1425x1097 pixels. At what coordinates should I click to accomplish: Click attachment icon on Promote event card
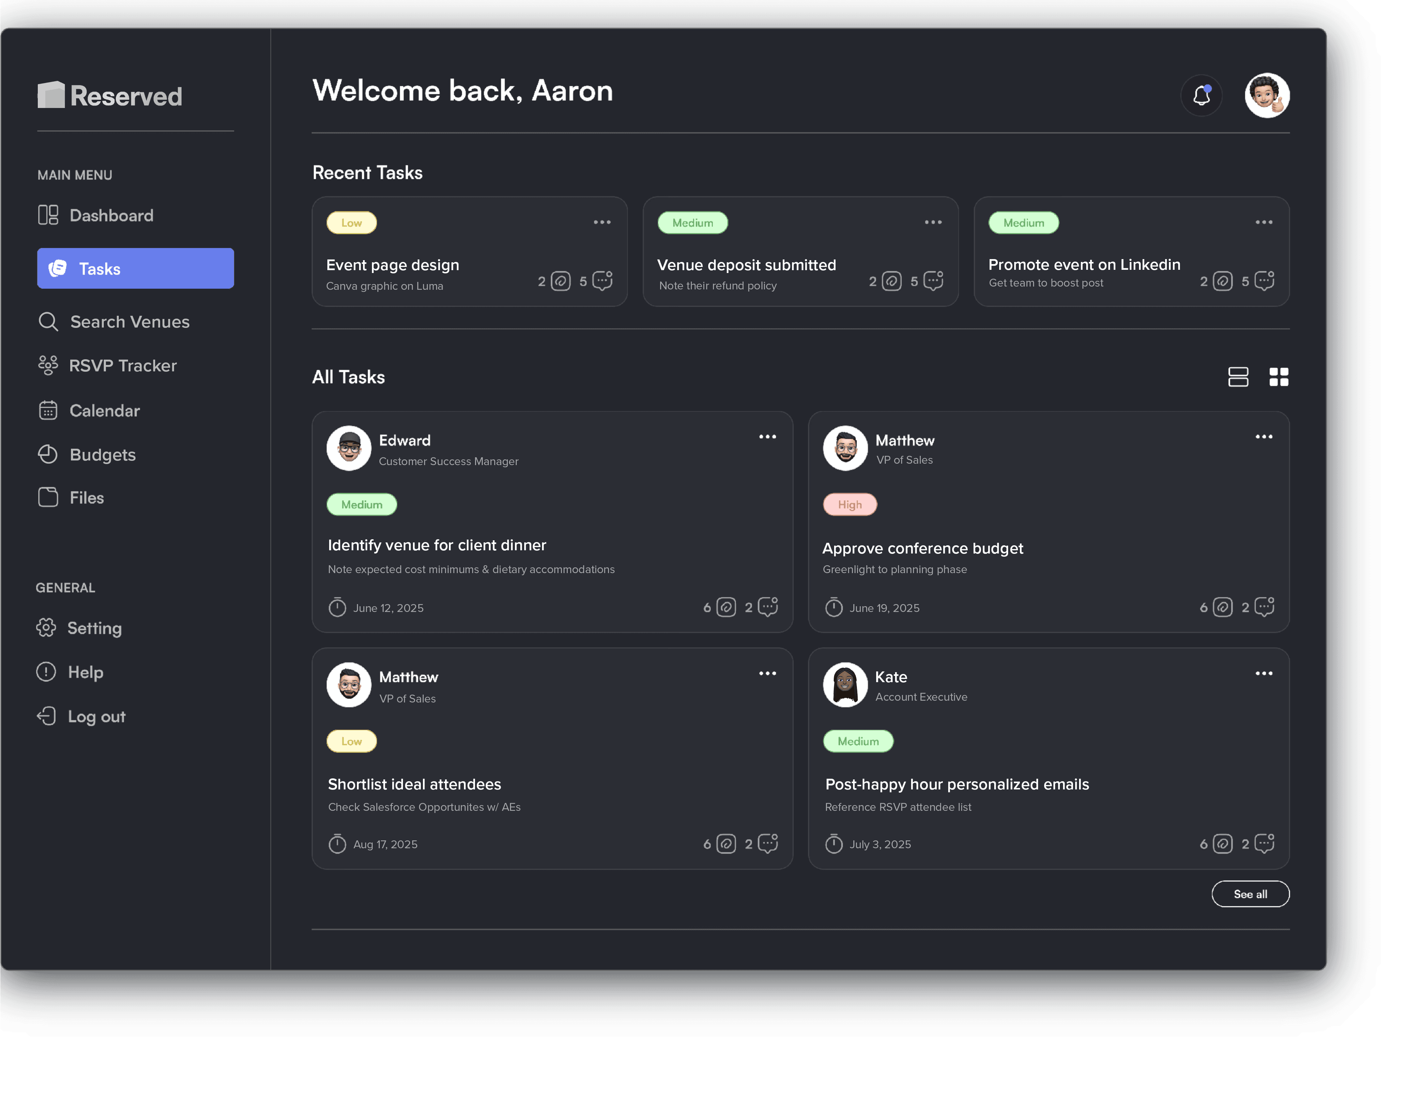pos(1222,281)
